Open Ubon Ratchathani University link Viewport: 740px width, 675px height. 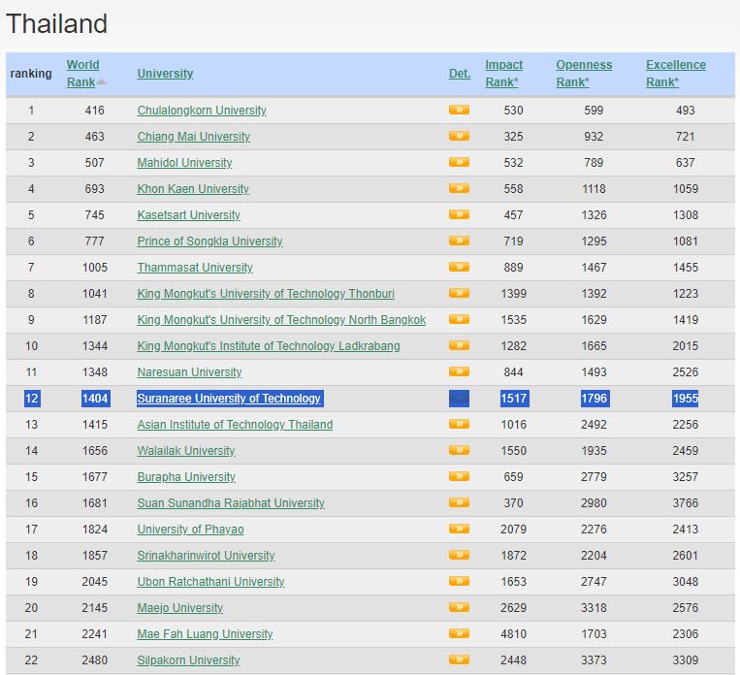click(x=211, y=582)
